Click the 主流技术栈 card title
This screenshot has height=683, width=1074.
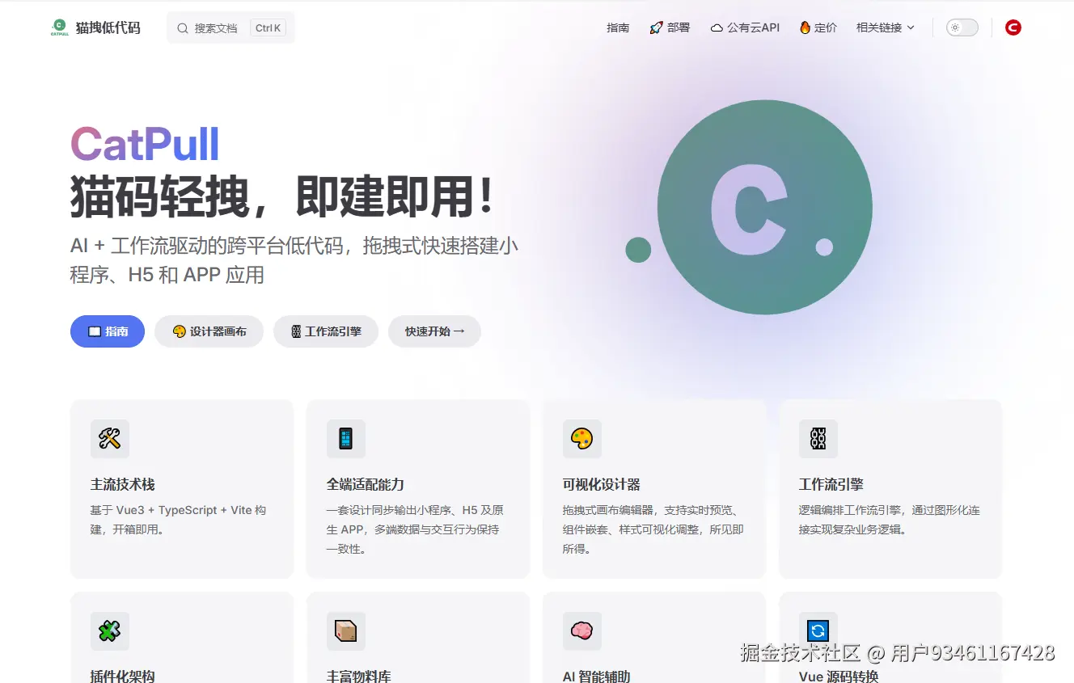click(x=123, y=484)
